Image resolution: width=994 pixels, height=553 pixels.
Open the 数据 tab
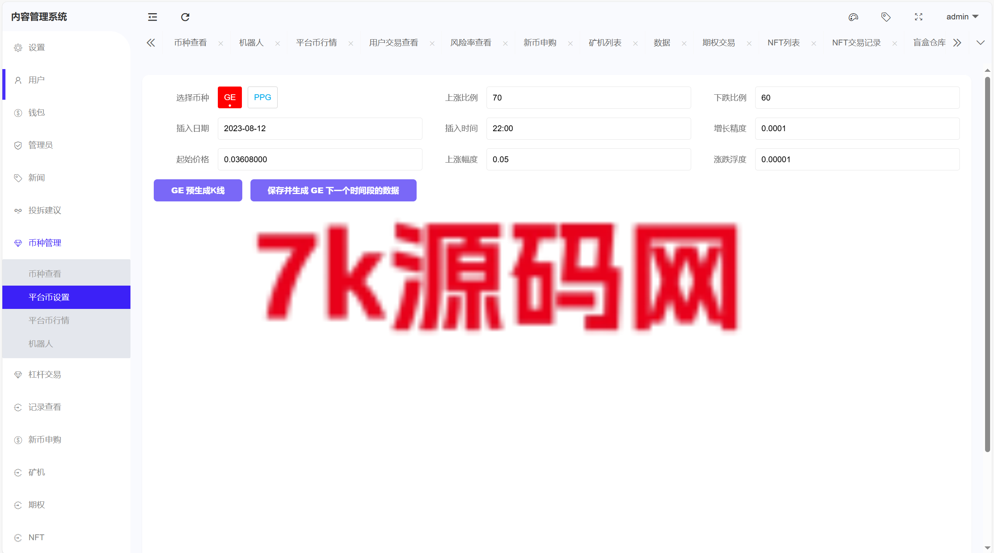[662, 43]
